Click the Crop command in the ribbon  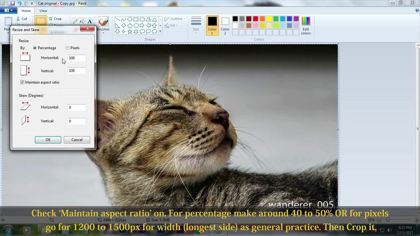(x=55, y=19)
